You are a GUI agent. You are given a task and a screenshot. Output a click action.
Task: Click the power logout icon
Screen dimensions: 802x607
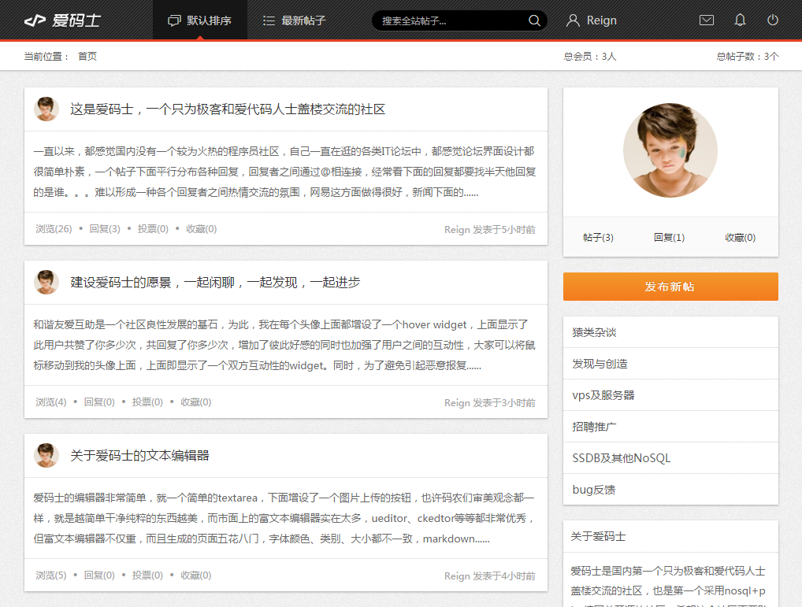point(773,20)
